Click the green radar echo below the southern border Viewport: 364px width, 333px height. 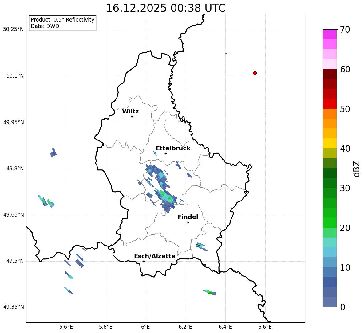point(209,292)
